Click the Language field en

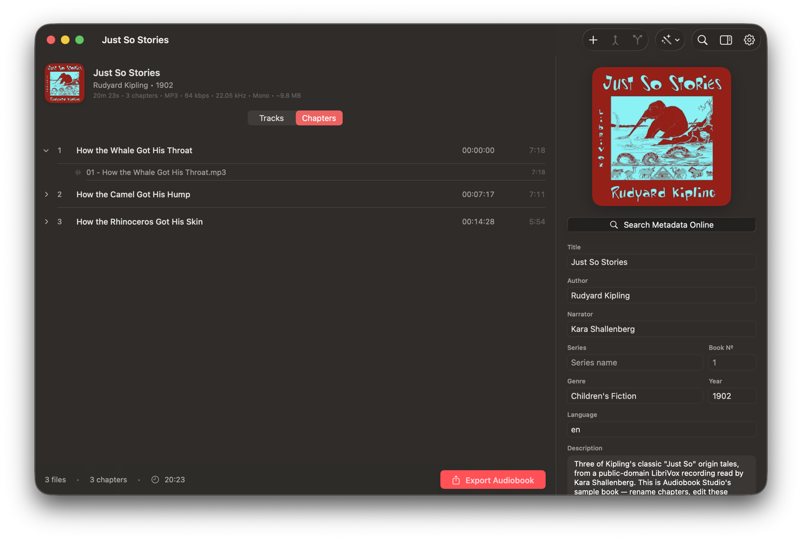[x=661, y=430]
